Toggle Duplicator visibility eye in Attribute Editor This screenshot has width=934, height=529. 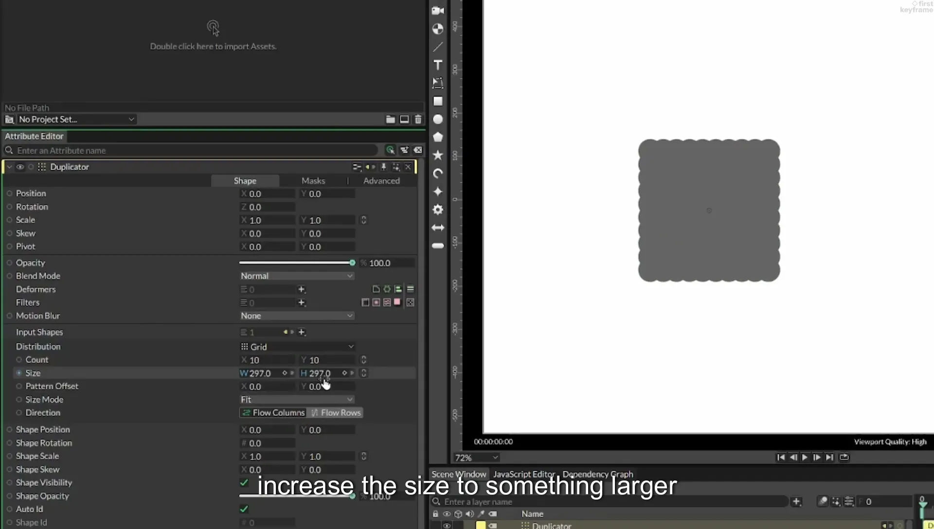pos(20,167)
